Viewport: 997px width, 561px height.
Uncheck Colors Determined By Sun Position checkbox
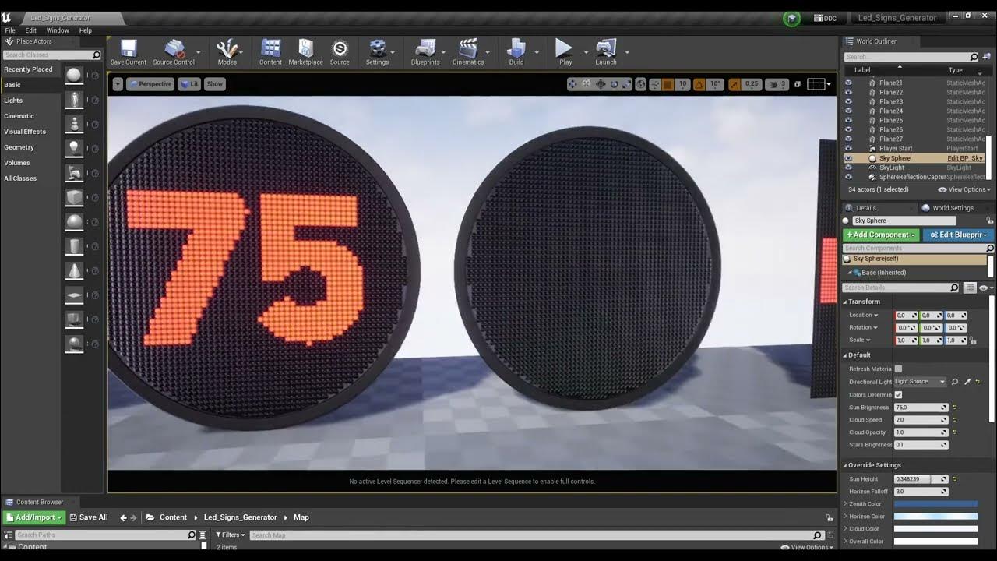pos(898,395)
